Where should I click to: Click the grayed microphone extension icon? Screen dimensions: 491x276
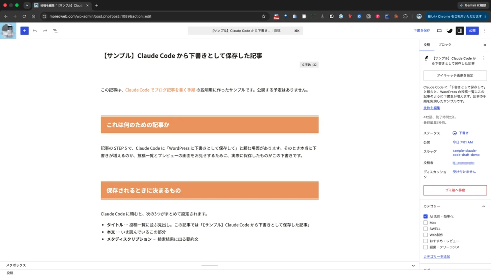(322, 16)
